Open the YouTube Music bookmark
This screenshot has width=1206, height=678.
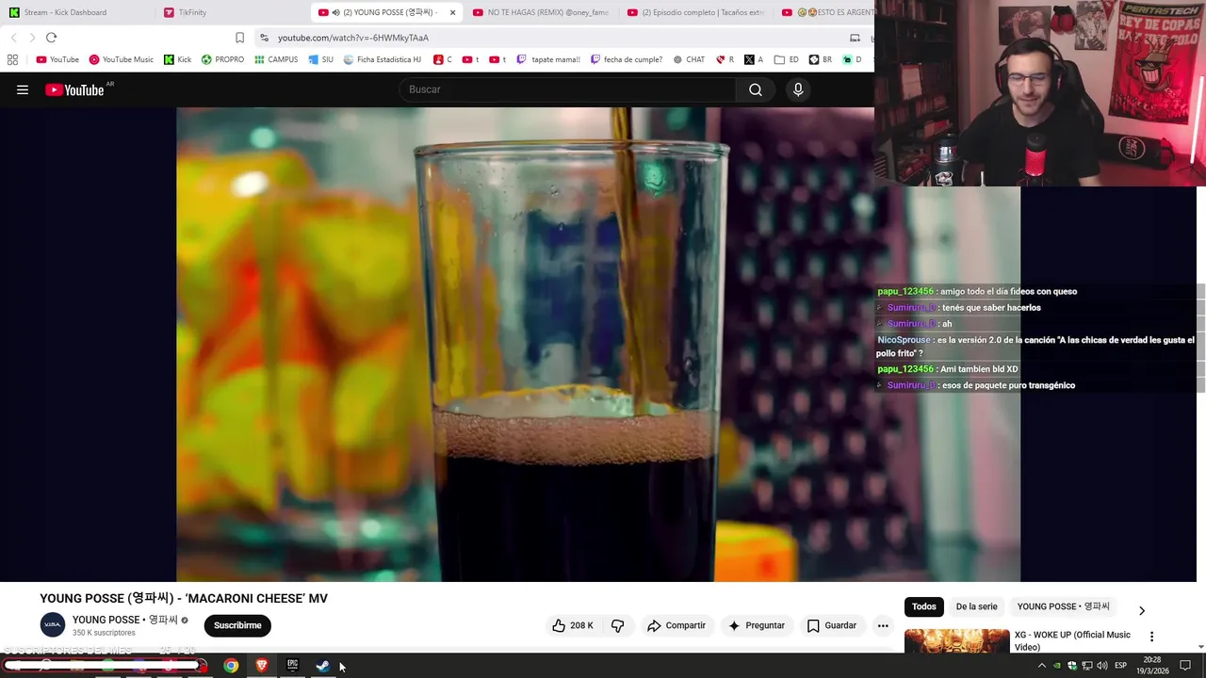click(121, 59)
